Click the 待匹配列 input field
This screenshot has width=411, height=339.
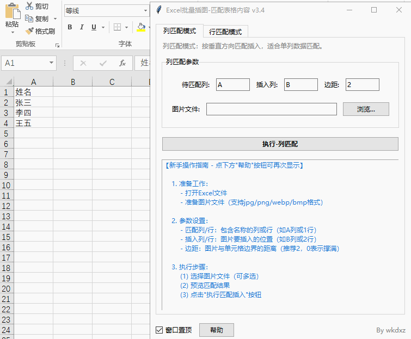click(233, 85)
